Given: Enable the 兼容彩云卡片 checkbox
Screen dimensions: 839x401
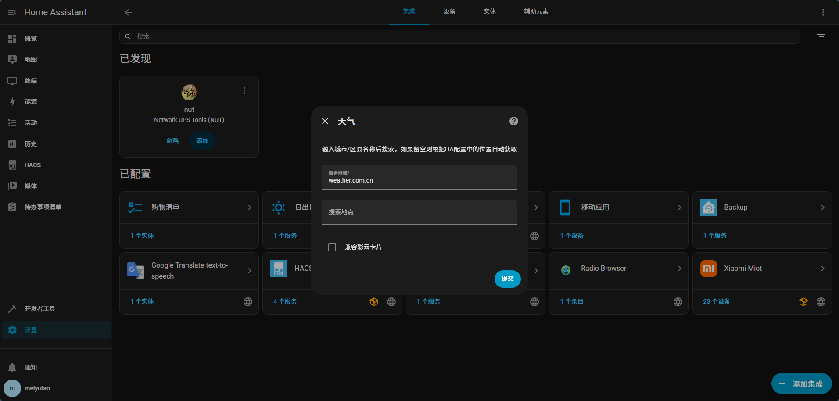Looking at the screenshot, I should 332,247.
